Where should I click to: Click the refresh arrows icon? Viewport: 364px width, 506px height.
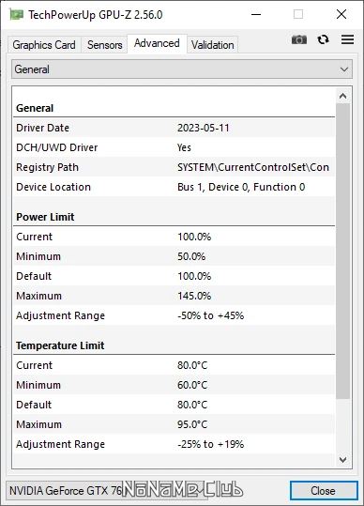(323, 39)
